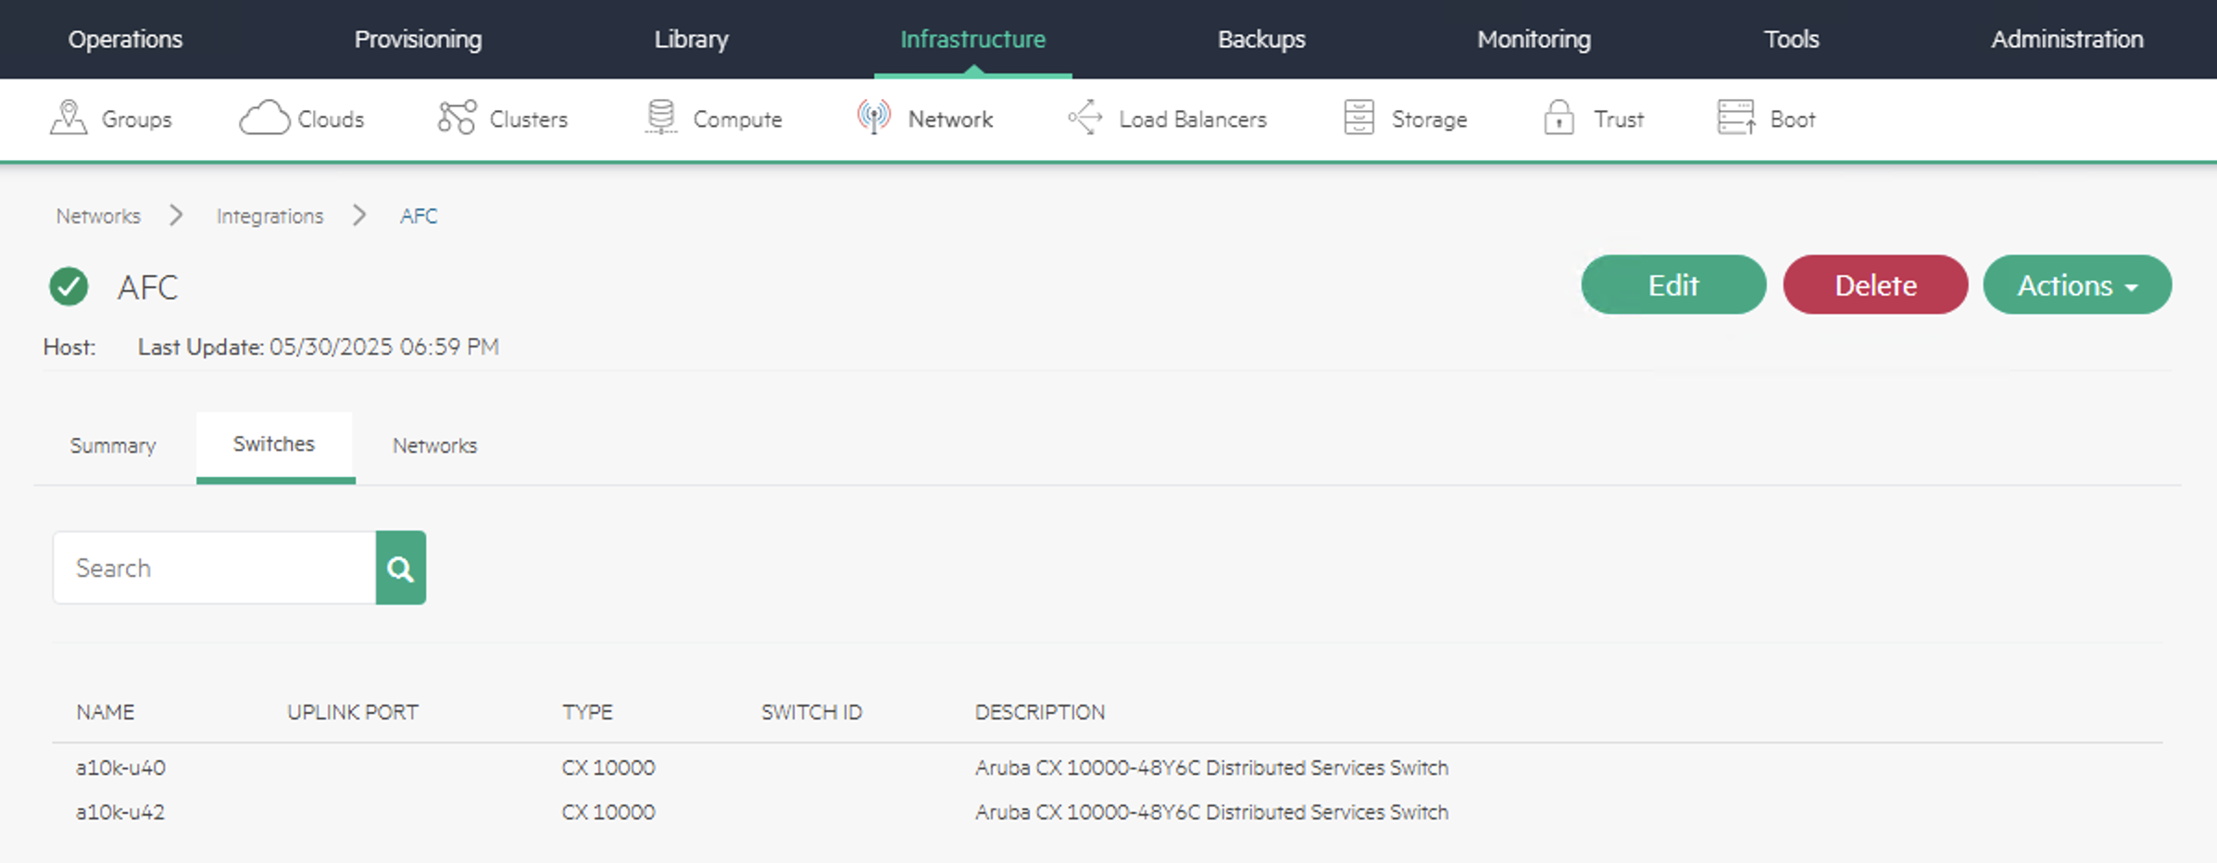Viewport: 2217px width, 863px height.
Task: Click the Clusters nodes icon
Action: [x=457, y=119]
